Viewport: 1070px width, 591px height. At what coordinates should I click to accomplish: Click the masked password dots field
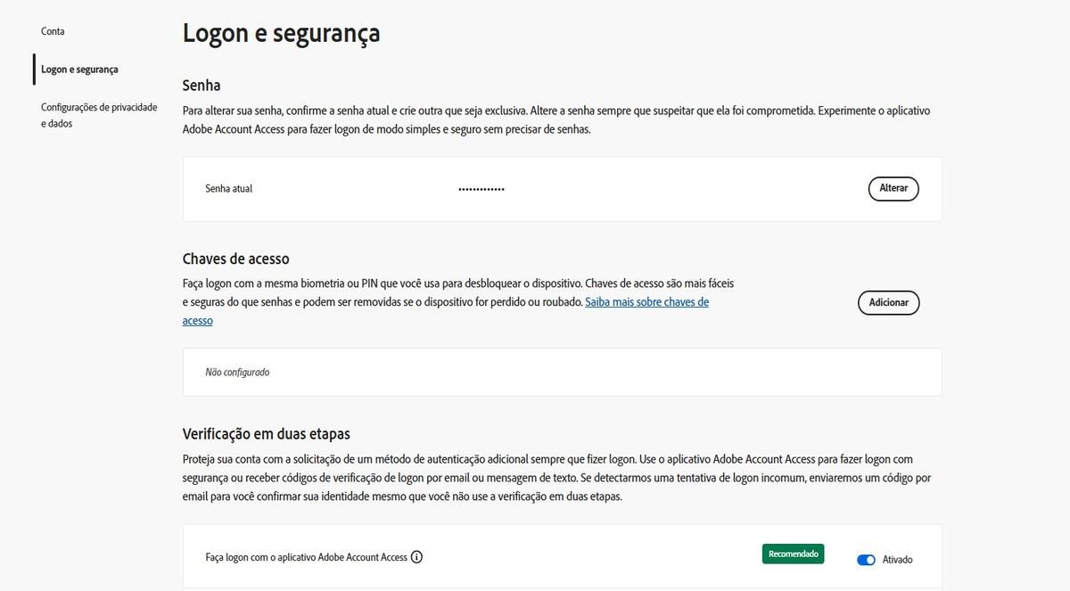[481, 188]
